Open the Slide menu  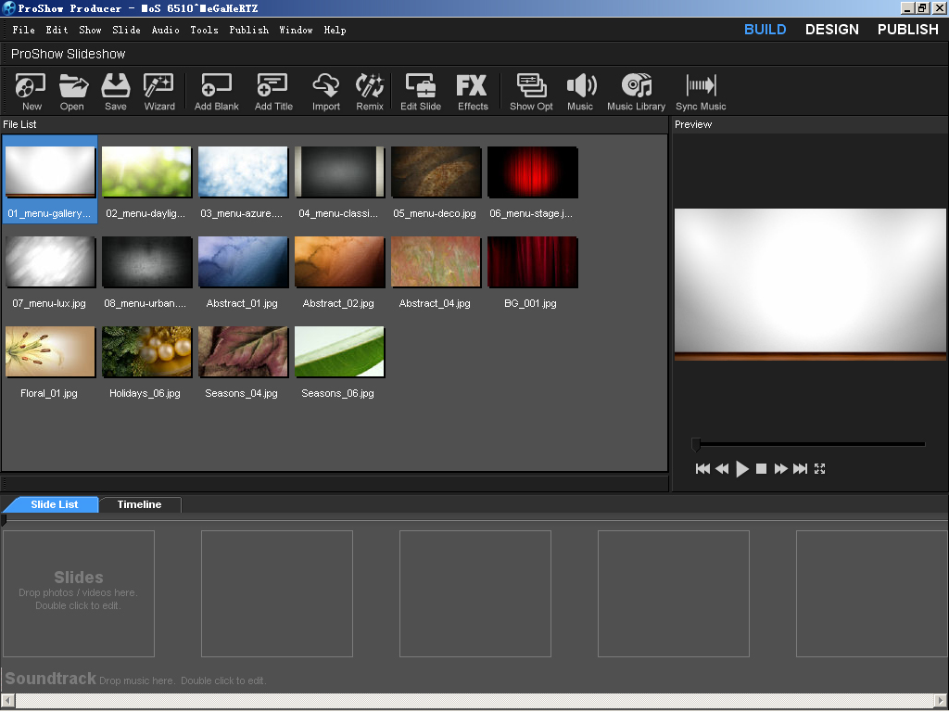point(126,30)
